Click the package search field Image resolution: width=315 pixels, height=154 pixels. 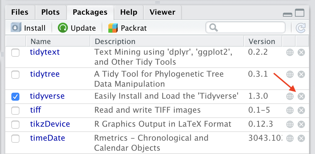[x=249, y=28]
